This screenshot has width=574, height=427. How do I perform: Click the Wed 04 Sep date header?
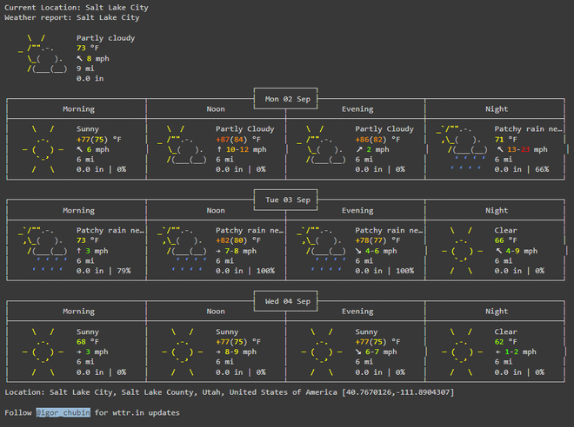coord(287,301)
